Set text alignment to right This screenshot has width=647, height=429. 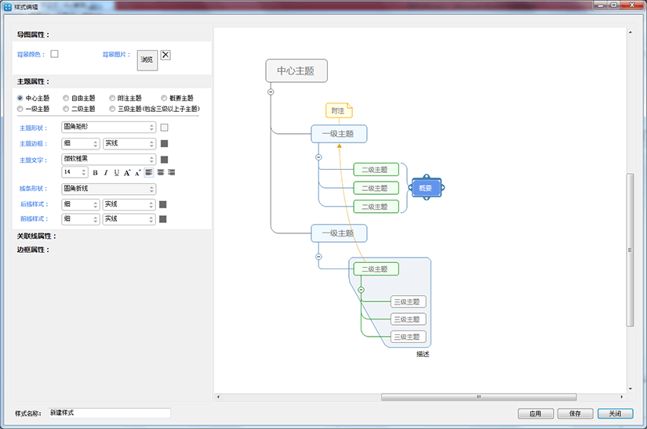click(171, 172)
